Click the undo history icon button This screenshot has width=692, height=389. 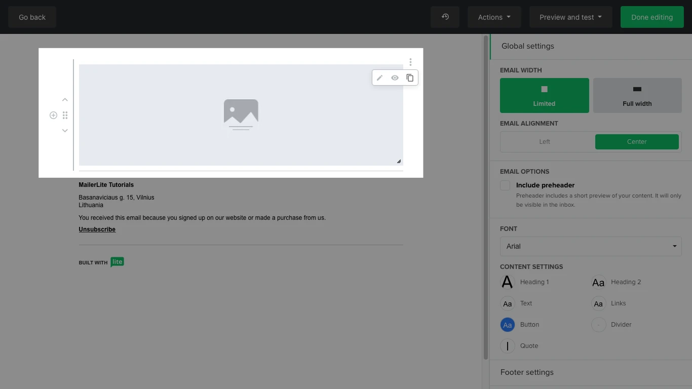(445, 17)
